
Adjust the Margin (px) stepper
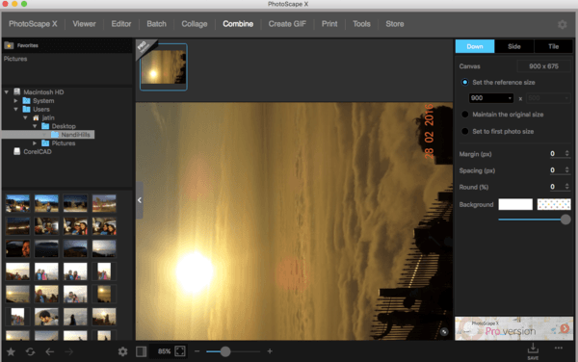click(567, 154)
